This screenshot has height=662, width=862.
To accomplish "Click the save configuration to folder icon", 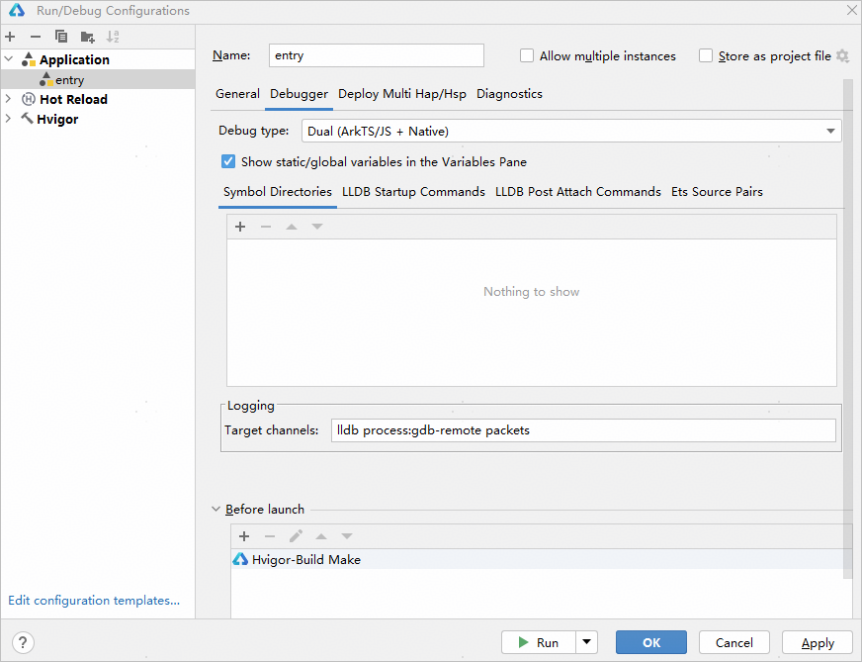I will coord(88,37).
